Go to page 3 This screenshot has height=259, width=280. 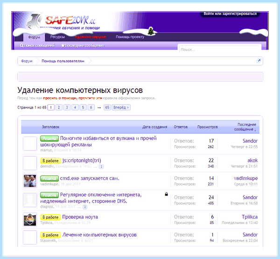(67, 108)
